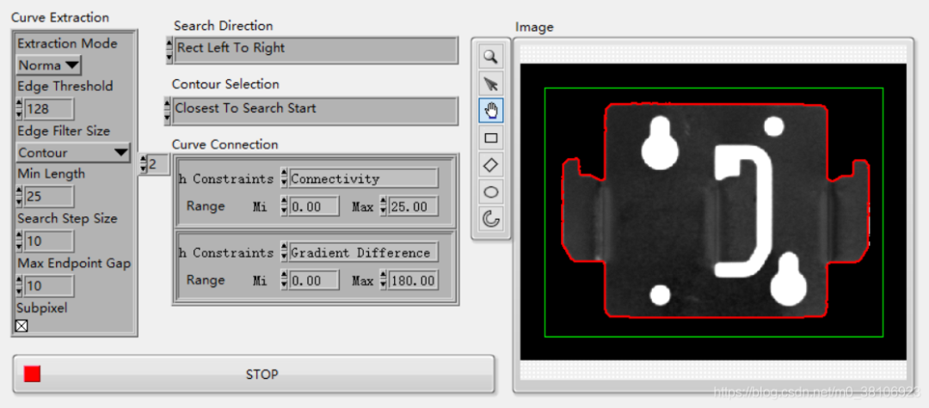929x408 pixels.
Task: Open the Edge Filter Size dropdown
Action: (x=73, y=153)
